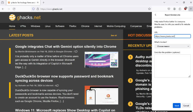The width and height of the screenshot is (193, 112).
Task: Open Google integrates Chat with Gemini article
Action: [x=66, y=46]
